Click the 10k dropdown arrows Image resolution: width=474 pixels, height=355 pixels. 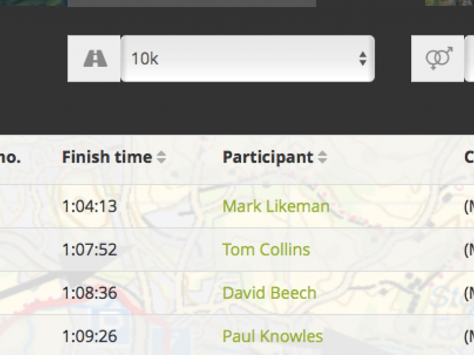(363, 59)
